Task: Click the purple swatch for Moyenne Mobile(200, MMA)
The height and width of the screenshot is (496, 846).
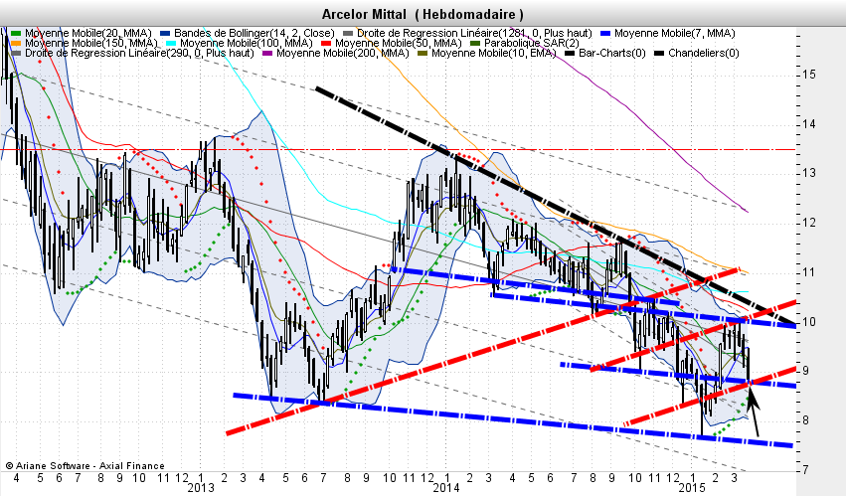Action: coord(267,54)
